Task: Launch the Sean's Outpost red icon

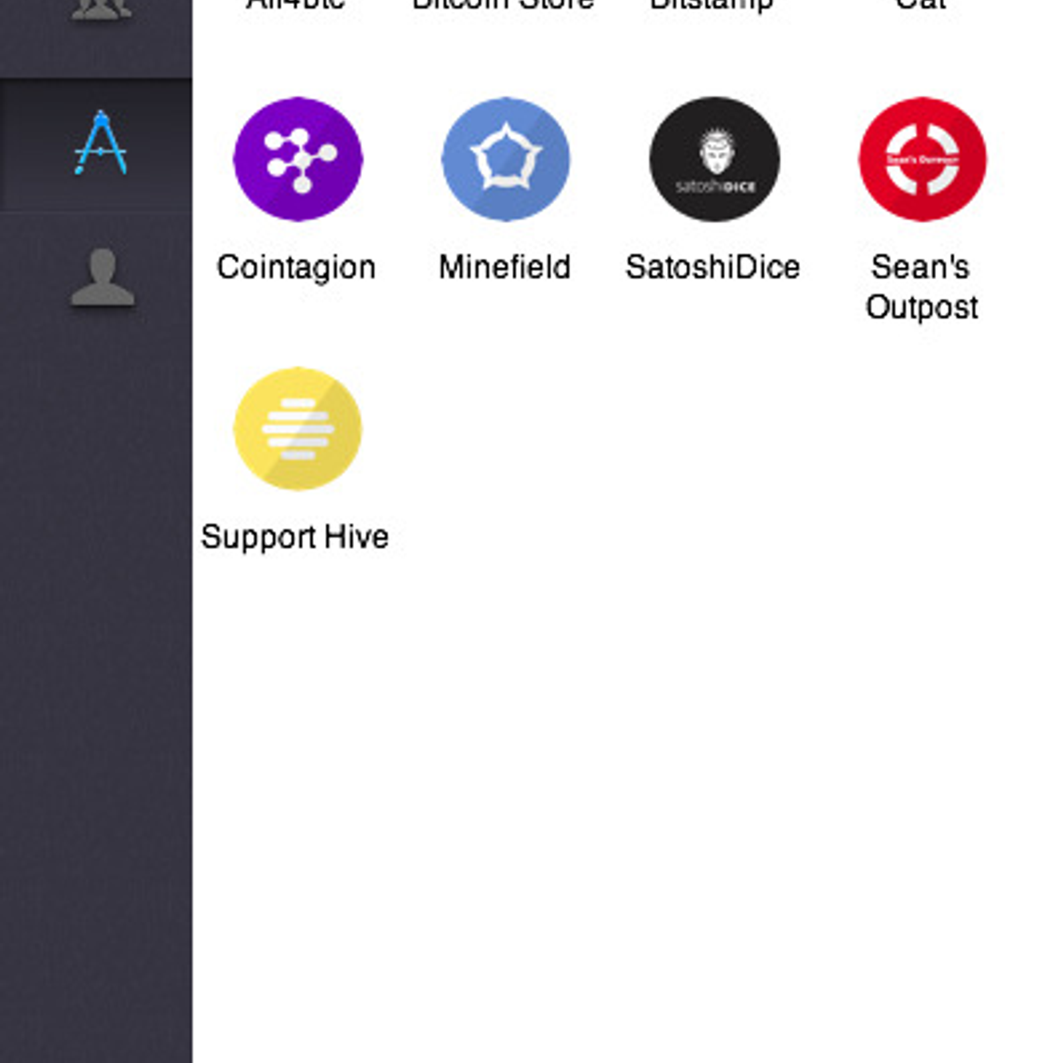Action: [x=922, y=159]
